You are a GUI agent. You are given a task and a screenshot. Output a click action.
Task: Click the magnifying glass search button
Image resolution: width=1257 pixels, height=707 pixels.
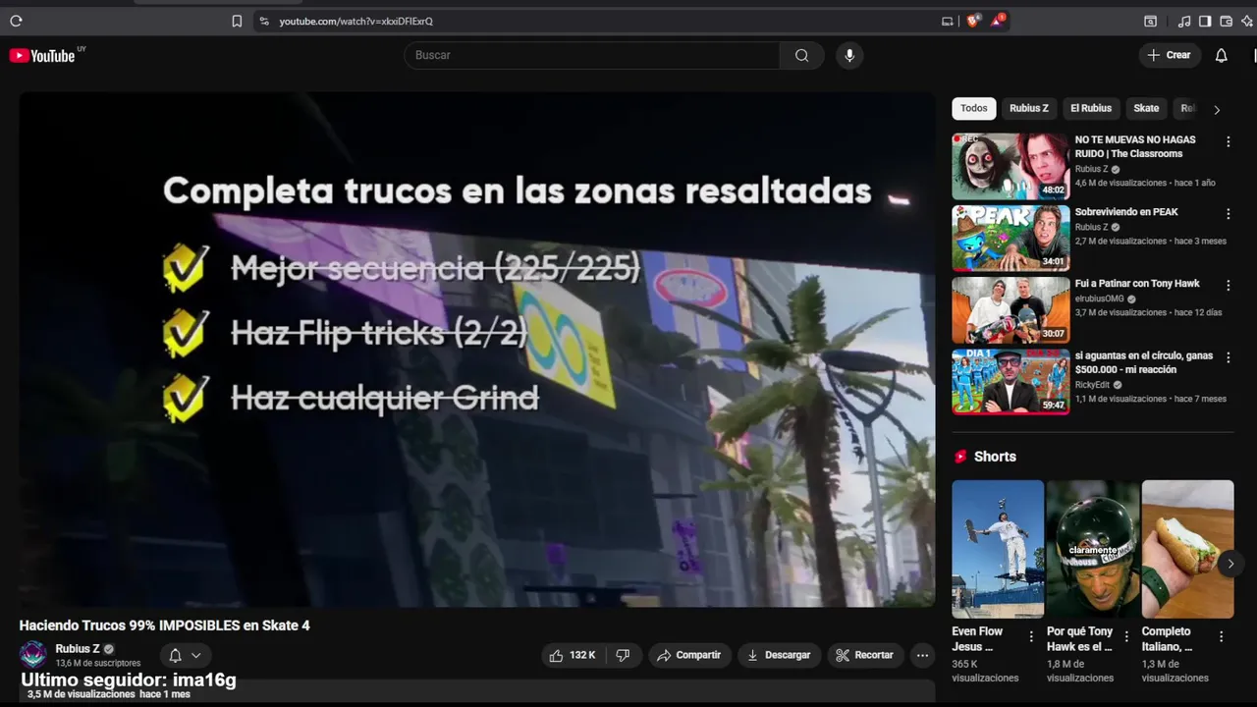click(802, 55)
